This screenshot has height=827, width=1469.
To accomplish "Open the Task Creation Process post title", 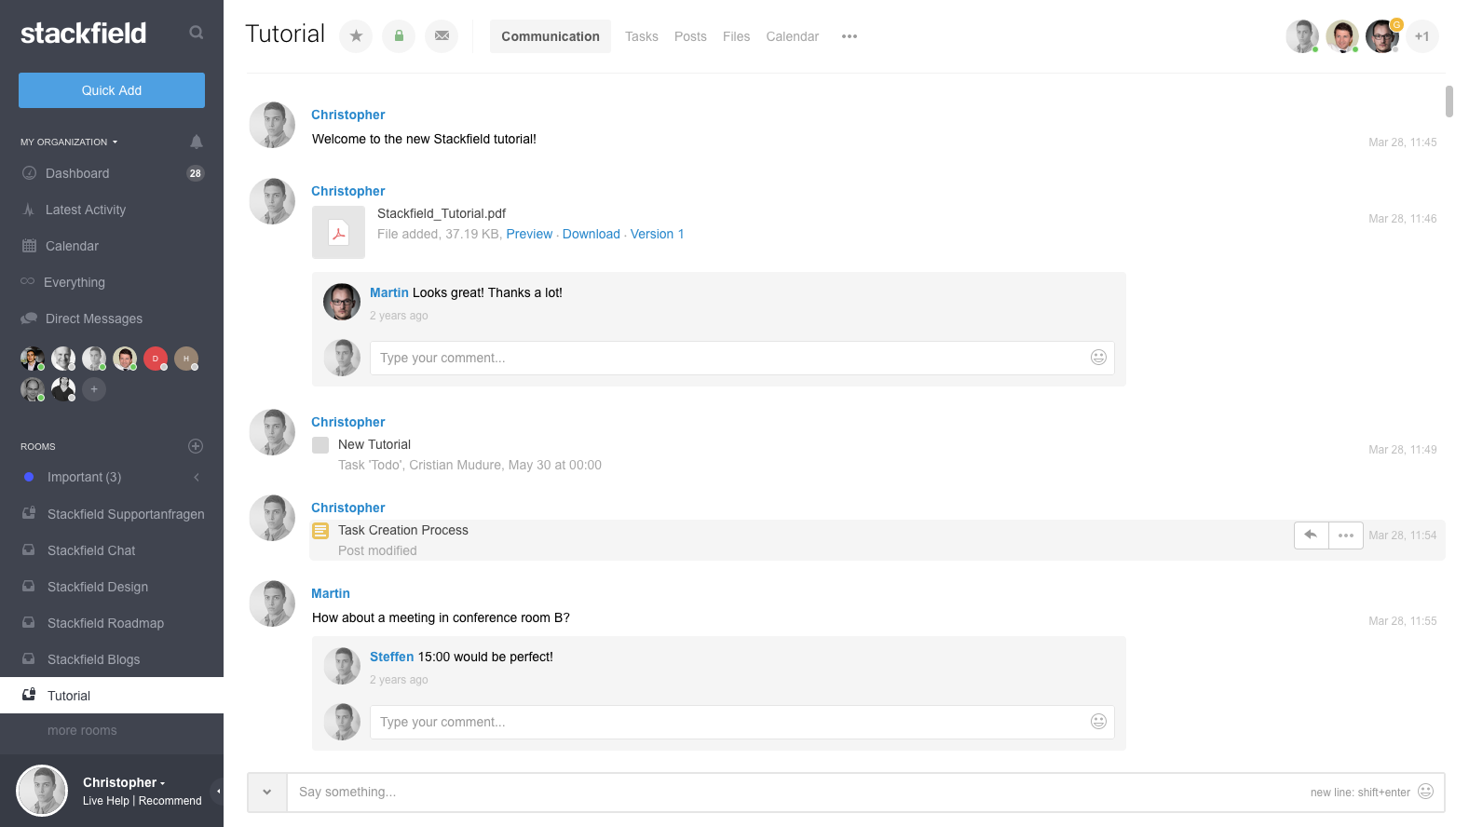I will (x=403, y=530).
